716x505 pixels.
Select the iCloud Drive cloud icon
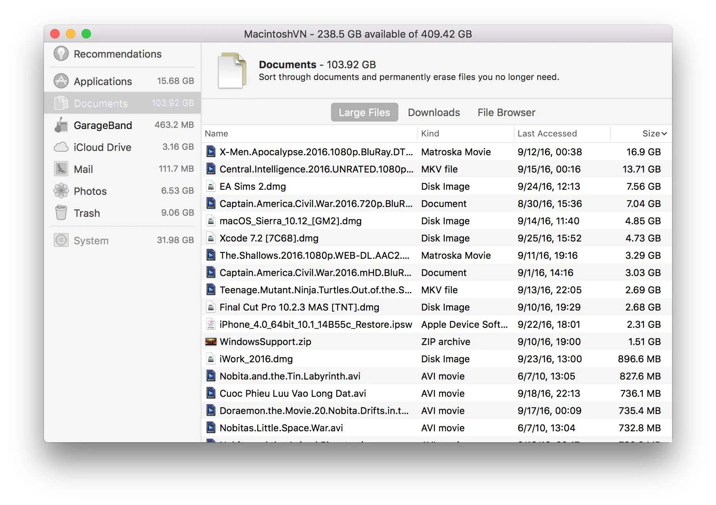click(x=61, y=147)
